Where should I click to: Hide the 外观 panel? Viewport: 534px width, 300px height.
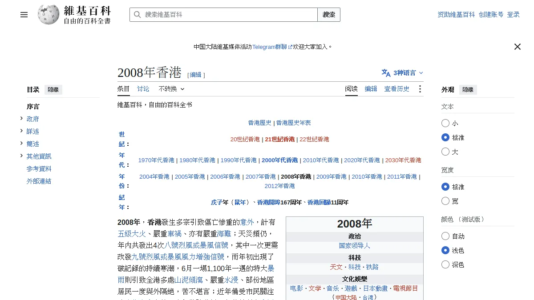tap(468, 90)
